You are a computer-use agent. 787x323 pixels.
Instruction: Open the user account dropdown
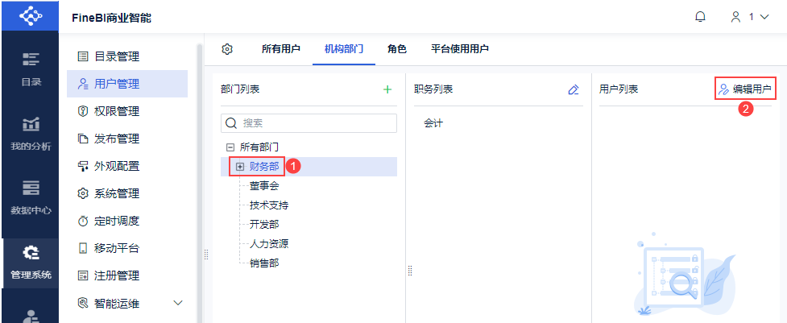pos(749,17)
